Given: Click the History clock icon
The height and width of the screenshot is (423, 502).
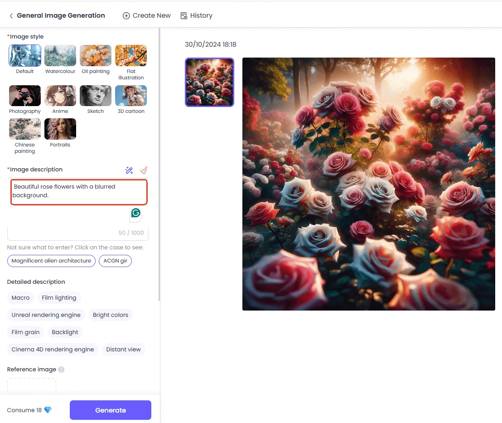Looking at the screenshot, I should [184, 16].
